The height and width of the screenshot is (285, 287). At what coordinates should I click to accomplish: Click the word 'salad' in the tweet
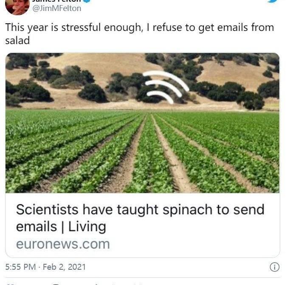tap(17, 41)
